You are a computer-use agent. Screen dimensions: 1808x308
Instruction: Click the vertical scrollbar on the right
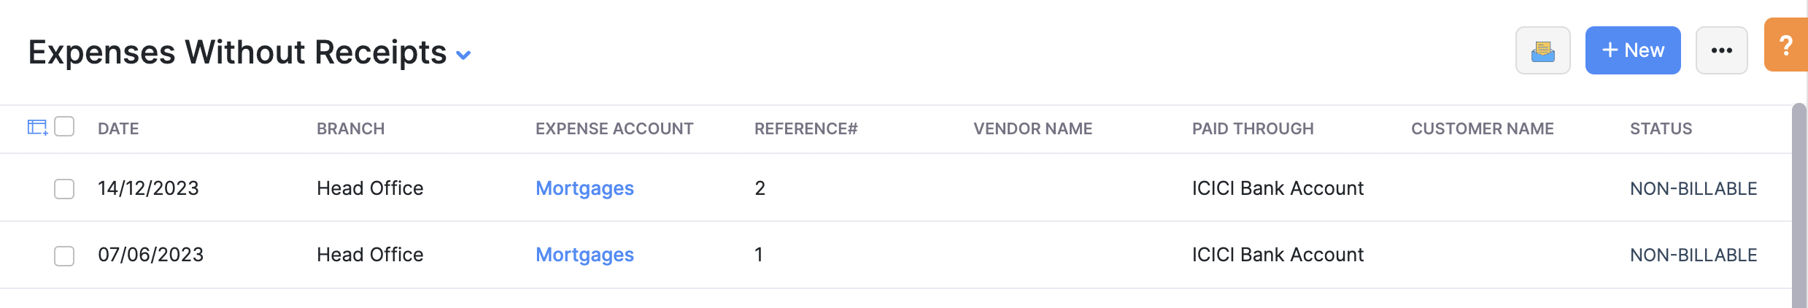[x=1799, y=204]
